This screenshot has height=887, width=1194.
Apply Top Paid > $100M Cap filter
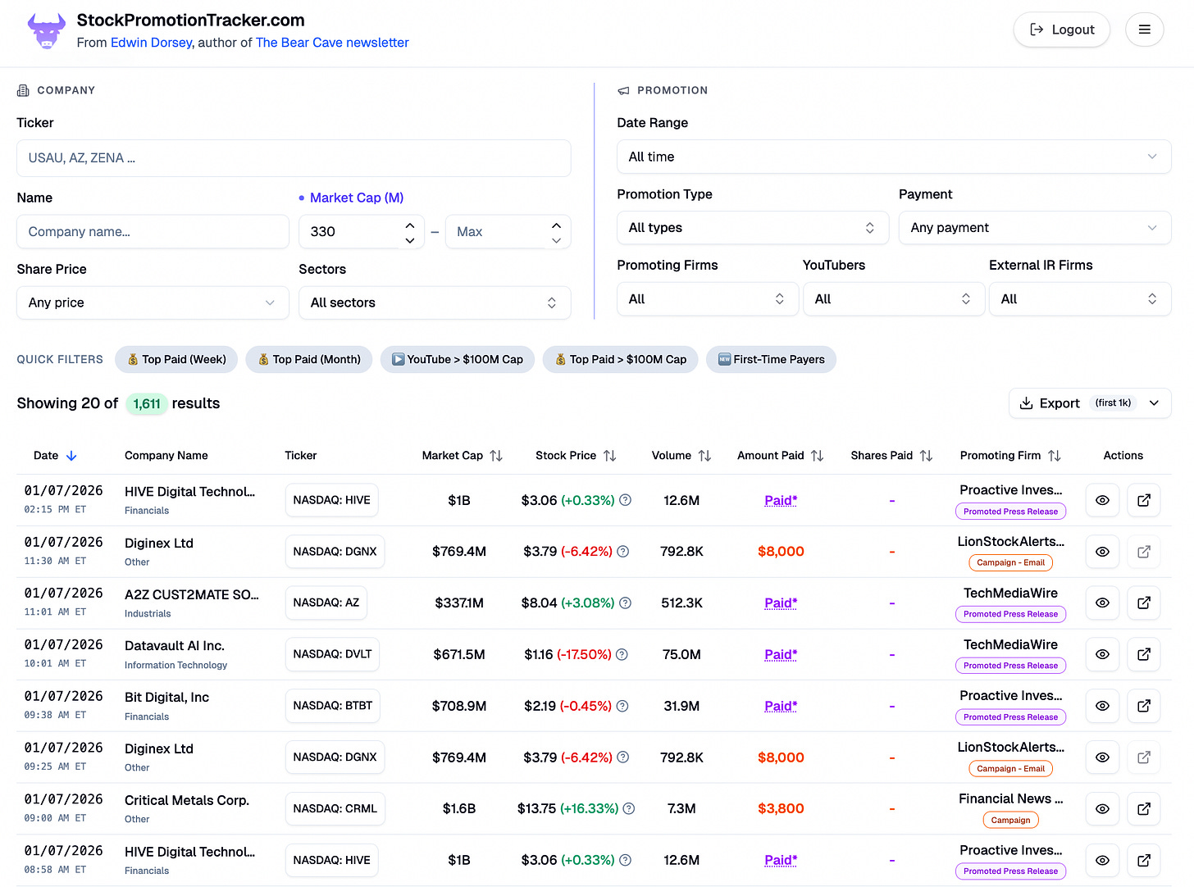621,359
